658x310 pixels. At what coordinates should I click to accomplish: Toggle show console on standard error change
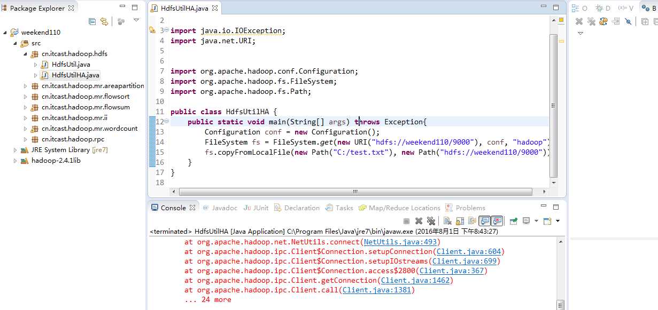(x=497, y=221)
